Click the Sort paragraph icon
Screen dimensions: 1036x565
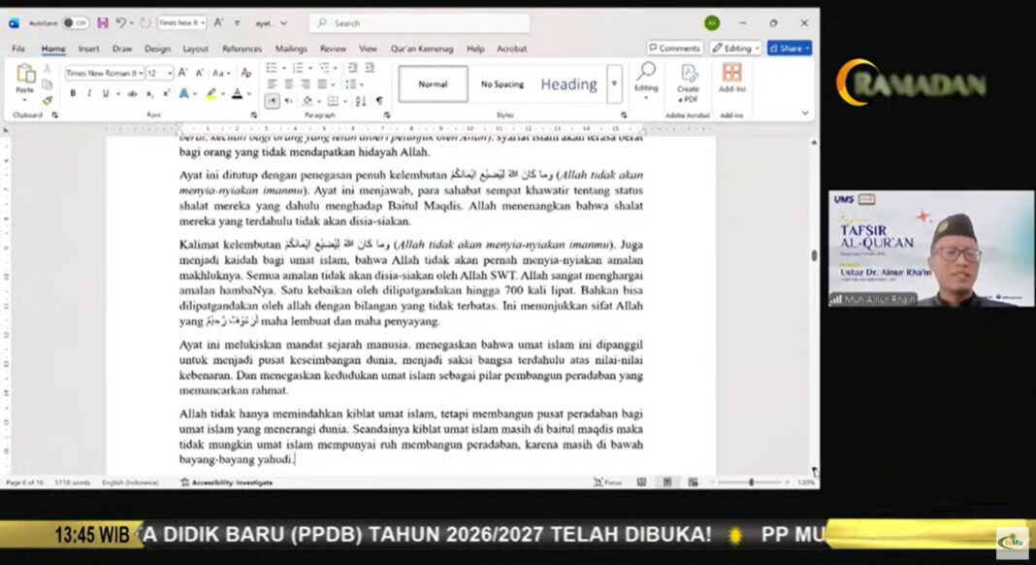pos(361,100)
